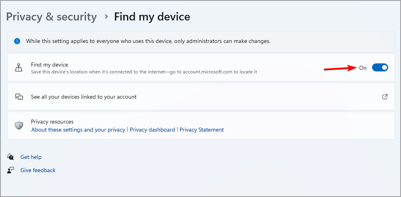The height and width of the screenshot is (197, 401).
Task: Go back to Privacy & security breadcrumb
Action: (x=51, y=17)
